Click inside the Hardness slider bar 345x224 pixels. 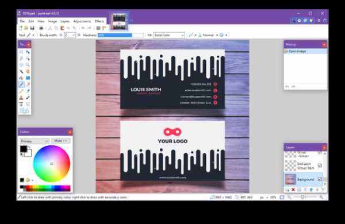[x=120, y=35]
